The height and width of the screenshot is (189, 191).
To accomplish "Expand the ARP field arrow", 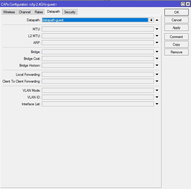I will pyautogui.click(x=157, y=42).
